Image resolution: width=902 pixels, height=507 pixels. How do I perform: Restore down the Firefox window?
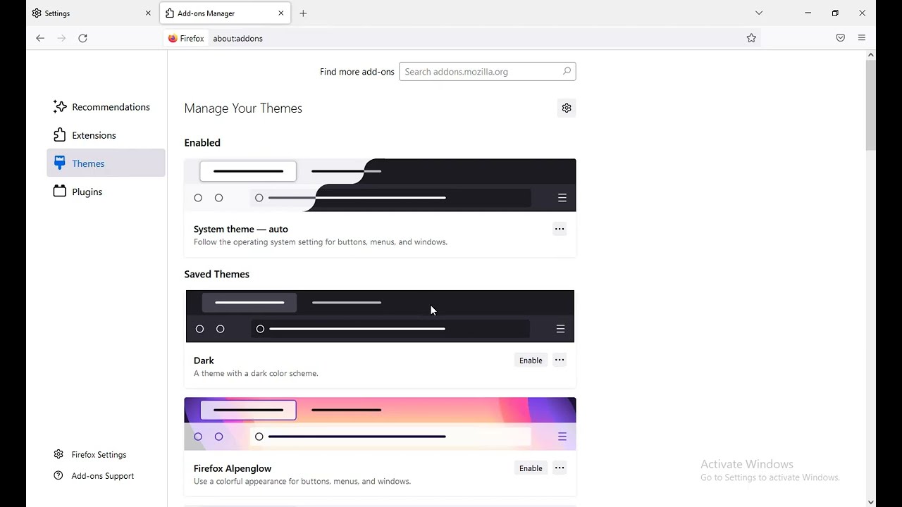point(835,13)
